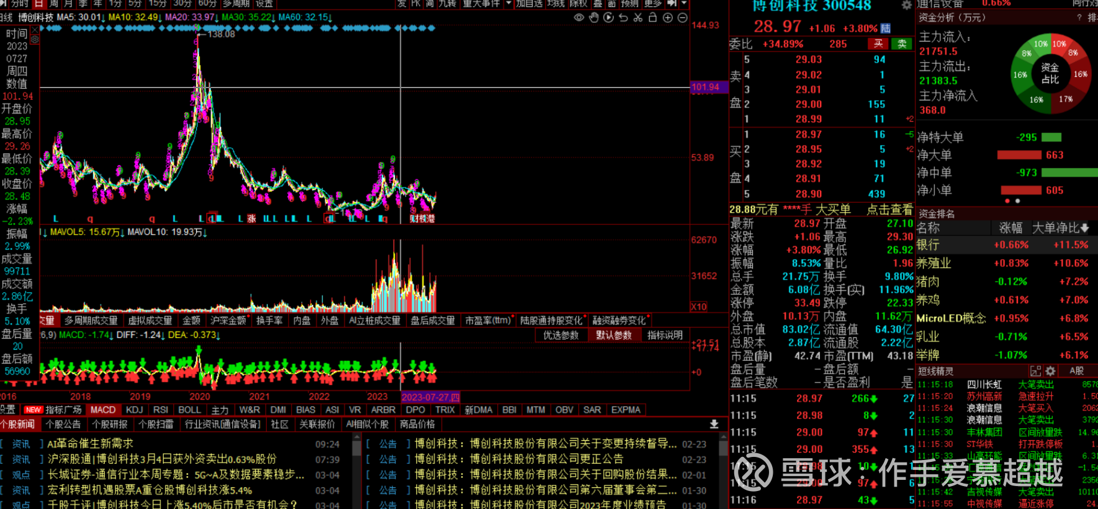This screenshot has width=1098, height=509.
Task: Click the download icon in news bar
Action: pos(714,424)
